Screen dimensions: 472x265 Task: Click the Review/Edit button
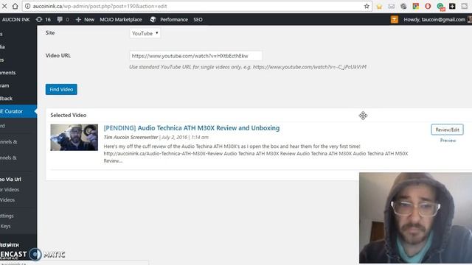point(447,130)
